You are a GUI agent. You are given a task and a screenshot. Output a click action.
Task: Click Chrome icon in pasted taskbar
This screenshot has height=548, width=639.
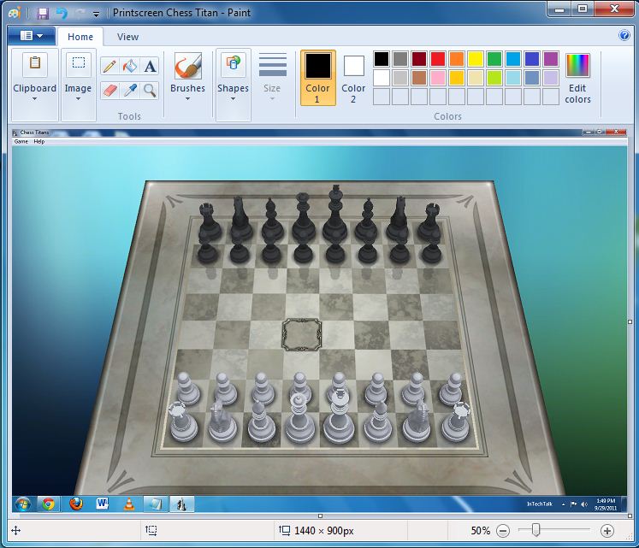pyautogui.click(x=48, y=504)
